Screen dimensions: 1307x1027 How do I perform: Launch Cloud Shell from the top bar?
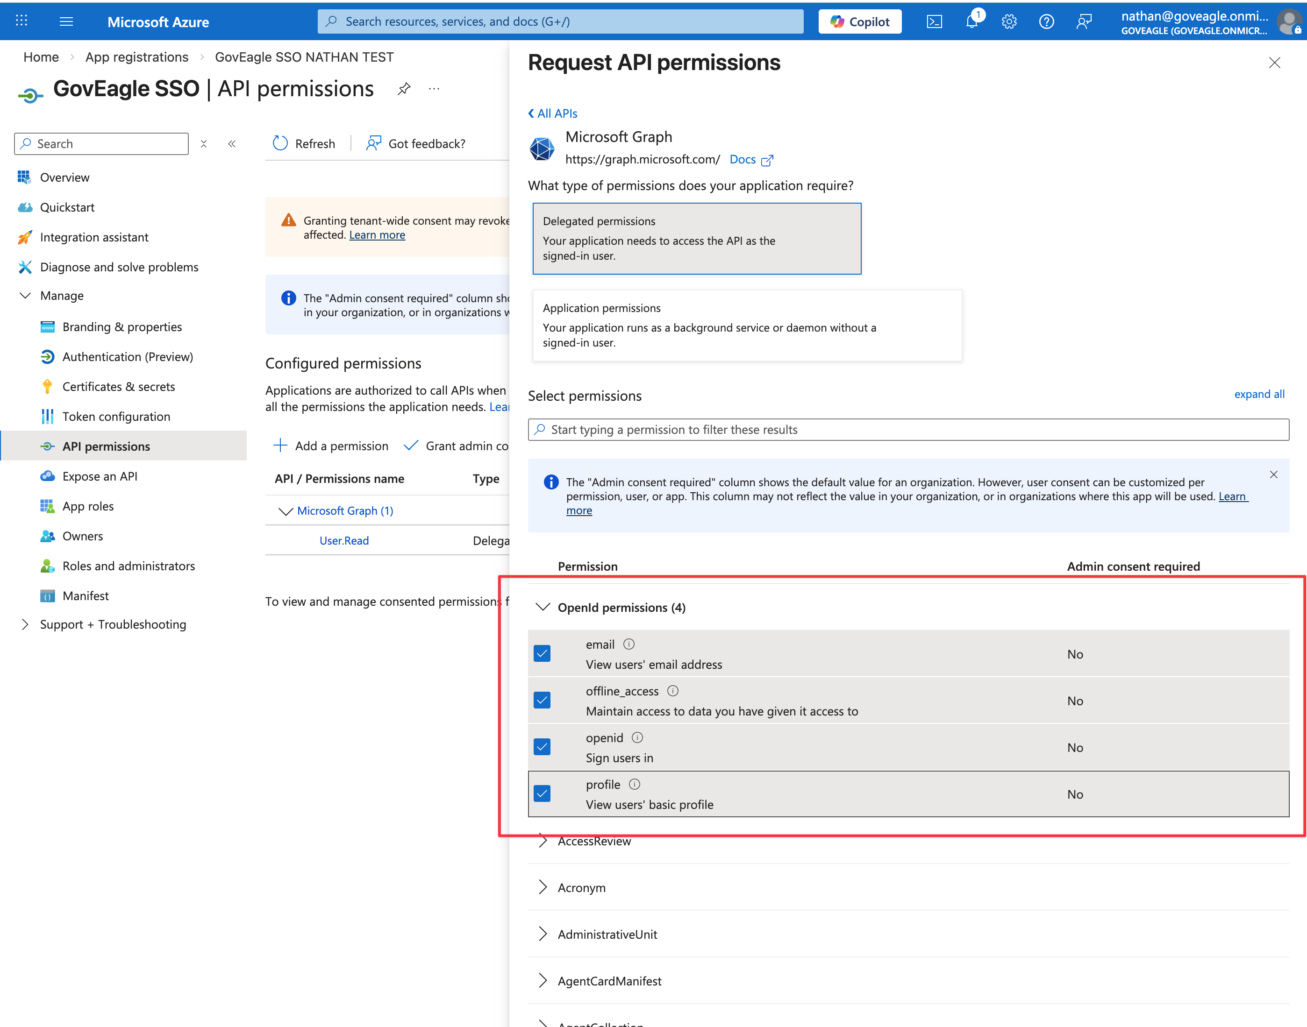(x=934, y=21)
